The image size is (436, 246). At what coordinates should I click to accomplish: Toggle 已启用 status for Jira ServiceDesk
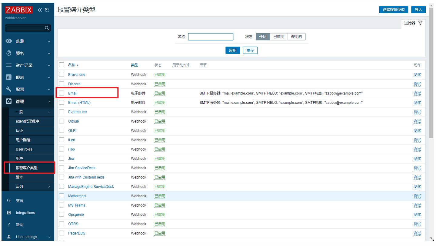[160, 168]
